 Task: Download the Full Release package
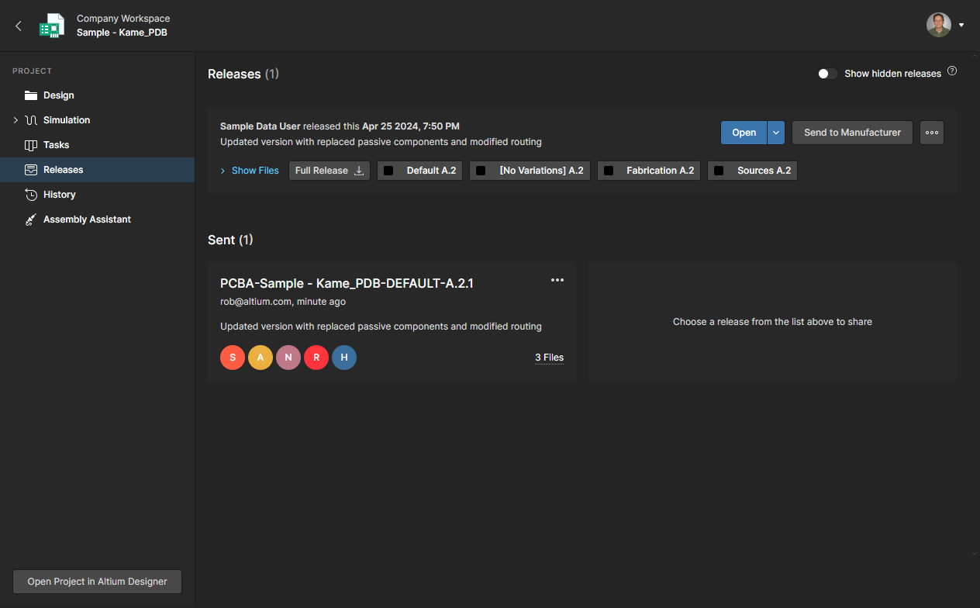pyautogui.click(x=330, y=171)
